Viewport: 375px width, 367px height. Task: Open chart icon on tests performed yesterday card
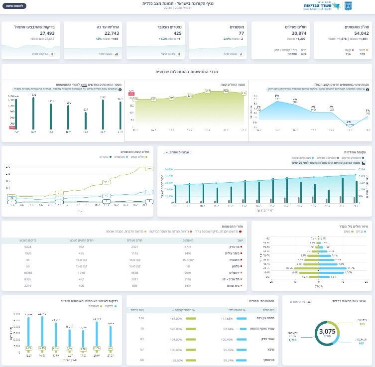point(52,54)
